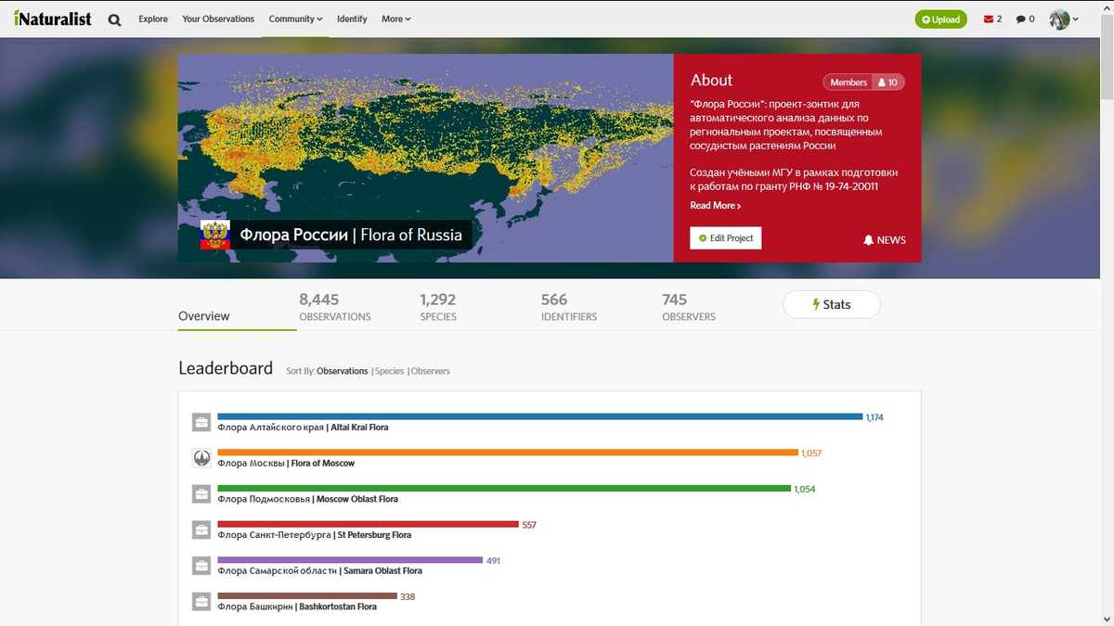Sort leaderboard by Observers
The width and height of the screenshot is (1114, 626).
click(x=430, y=371)
